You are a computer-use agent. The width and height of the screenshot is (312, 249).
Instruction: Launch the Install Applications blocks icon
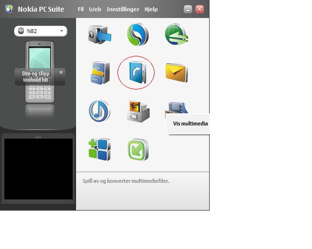pos(99,150)
